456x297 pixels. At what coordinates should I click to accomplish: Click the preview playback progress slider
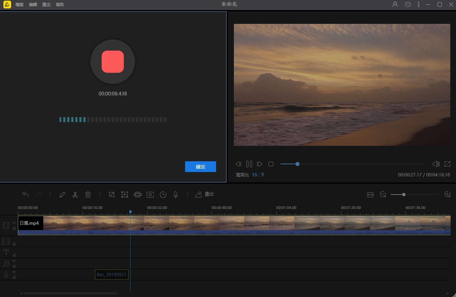pos(352,164)
